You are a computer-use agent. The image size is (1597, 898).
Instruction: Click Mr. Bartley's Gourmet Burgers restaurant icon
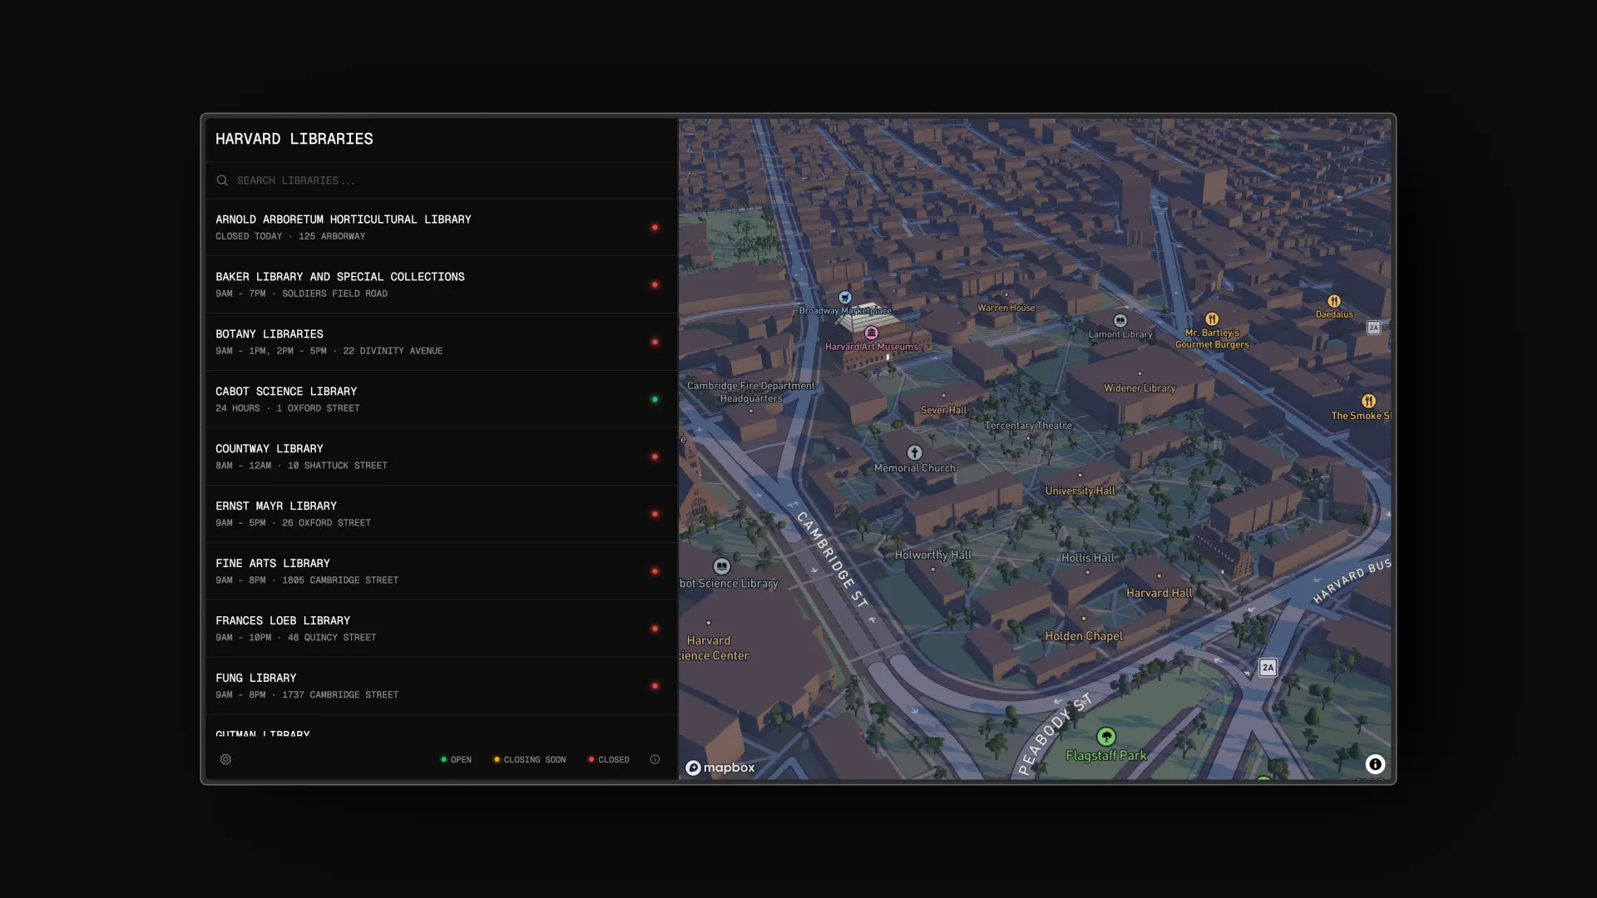click(x=1212, y=318)
